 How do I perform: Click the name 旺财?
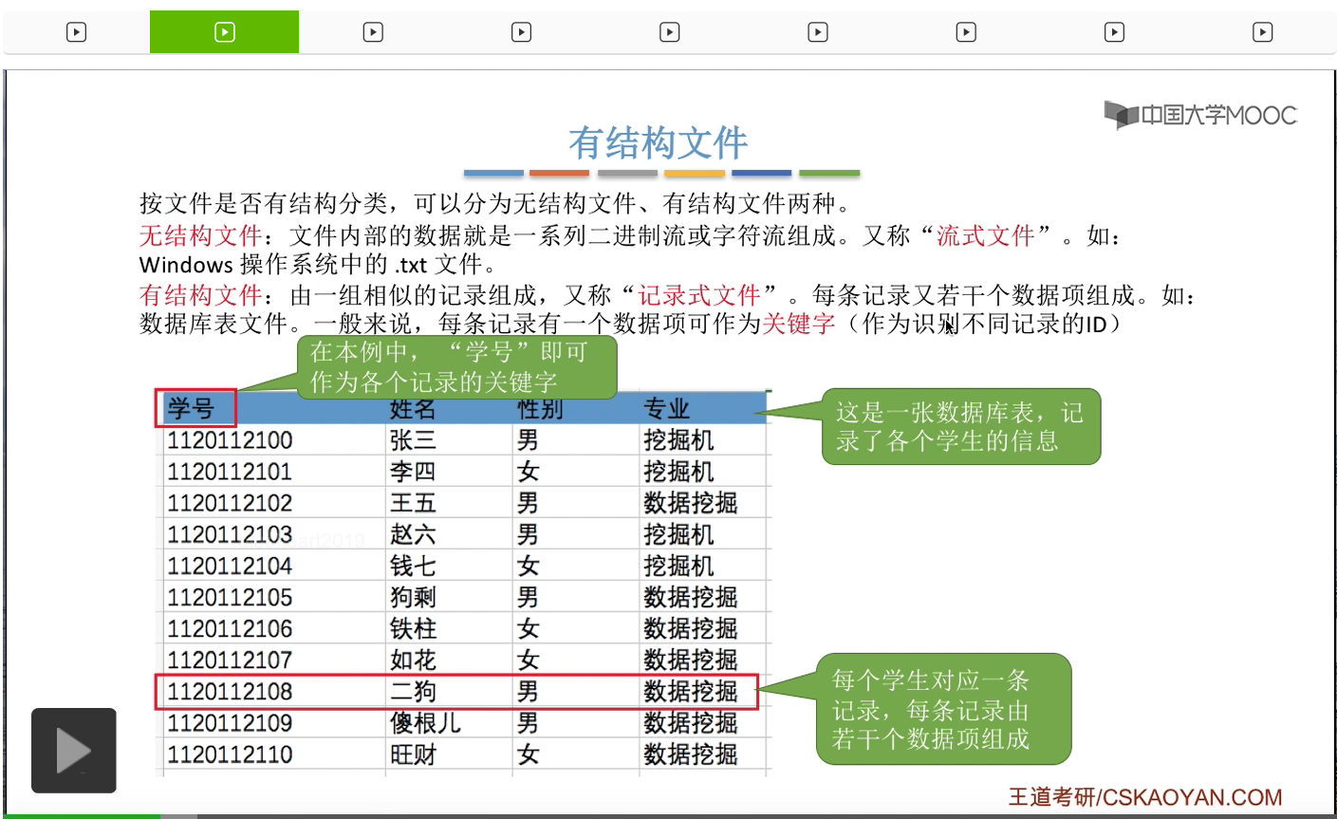(413, 754)
